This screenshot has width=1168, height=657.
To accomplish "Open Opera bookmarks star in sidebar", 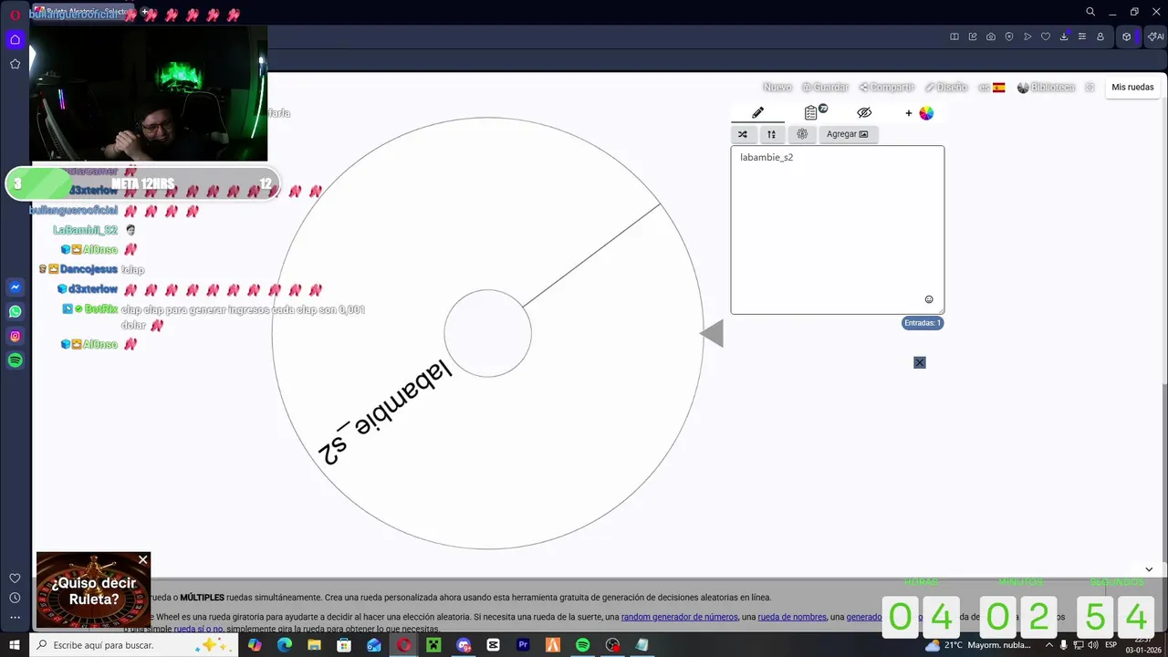I will click(x=15, y=64).
